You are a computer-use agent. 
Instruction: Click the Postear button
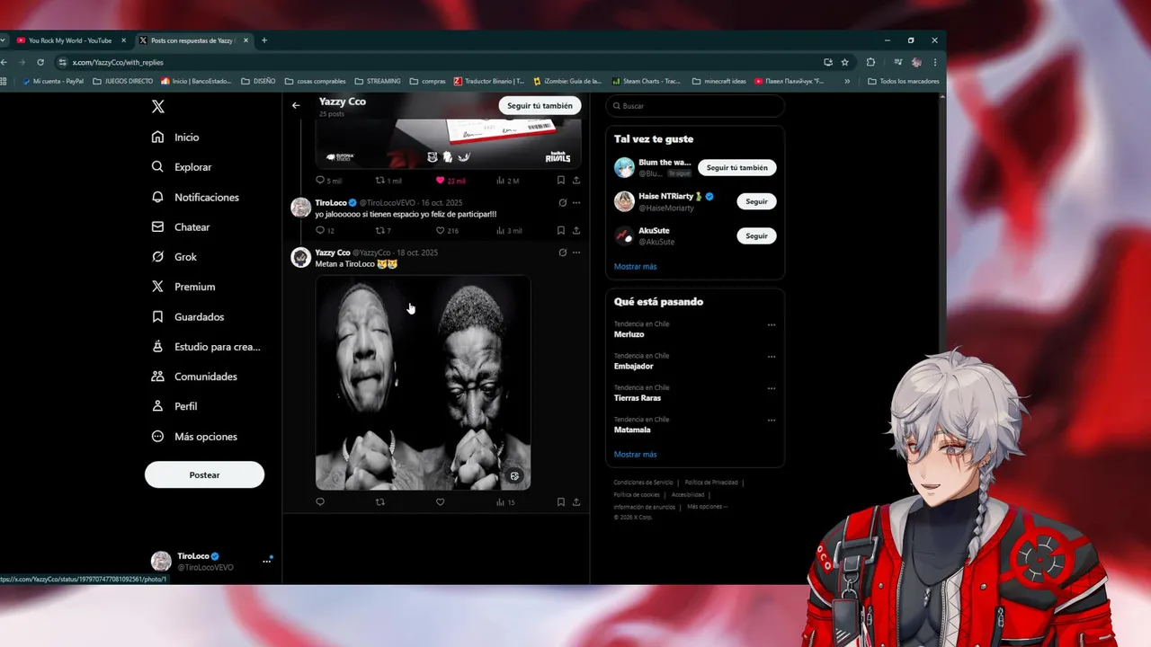pos(204,474)
